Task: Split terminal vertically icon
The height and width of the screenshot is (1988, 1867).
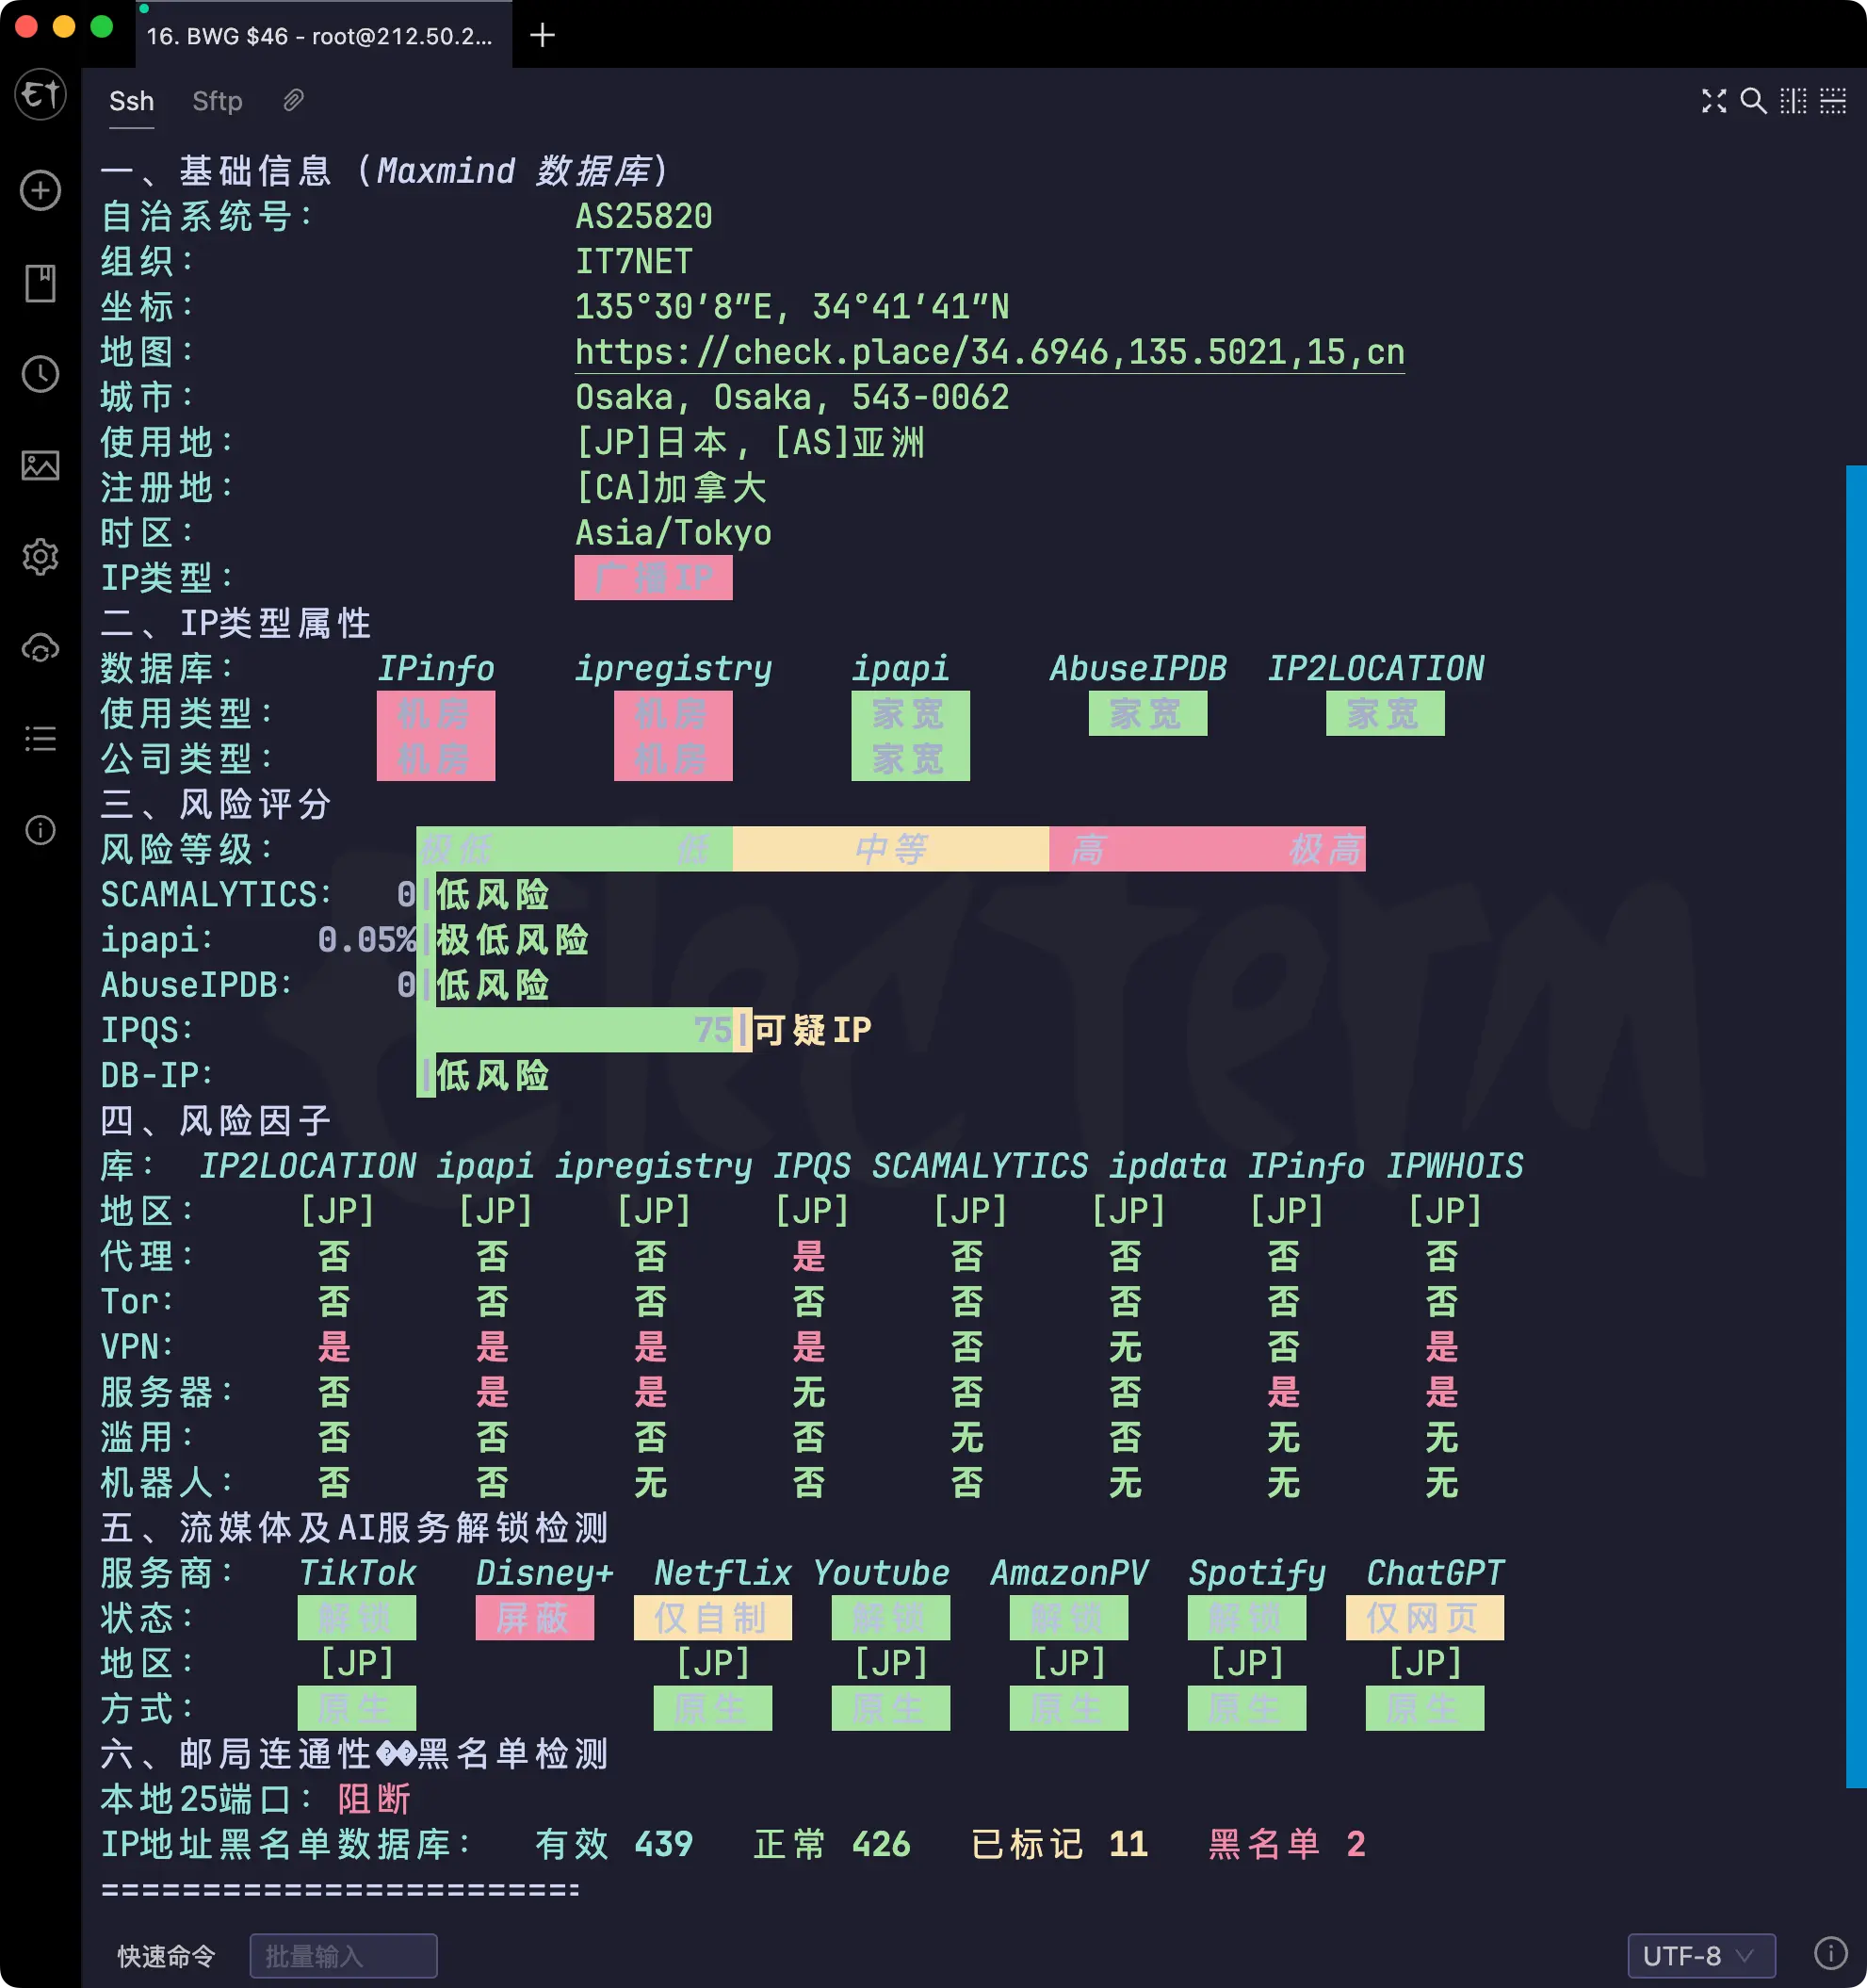Action: tap(1793, 101)
